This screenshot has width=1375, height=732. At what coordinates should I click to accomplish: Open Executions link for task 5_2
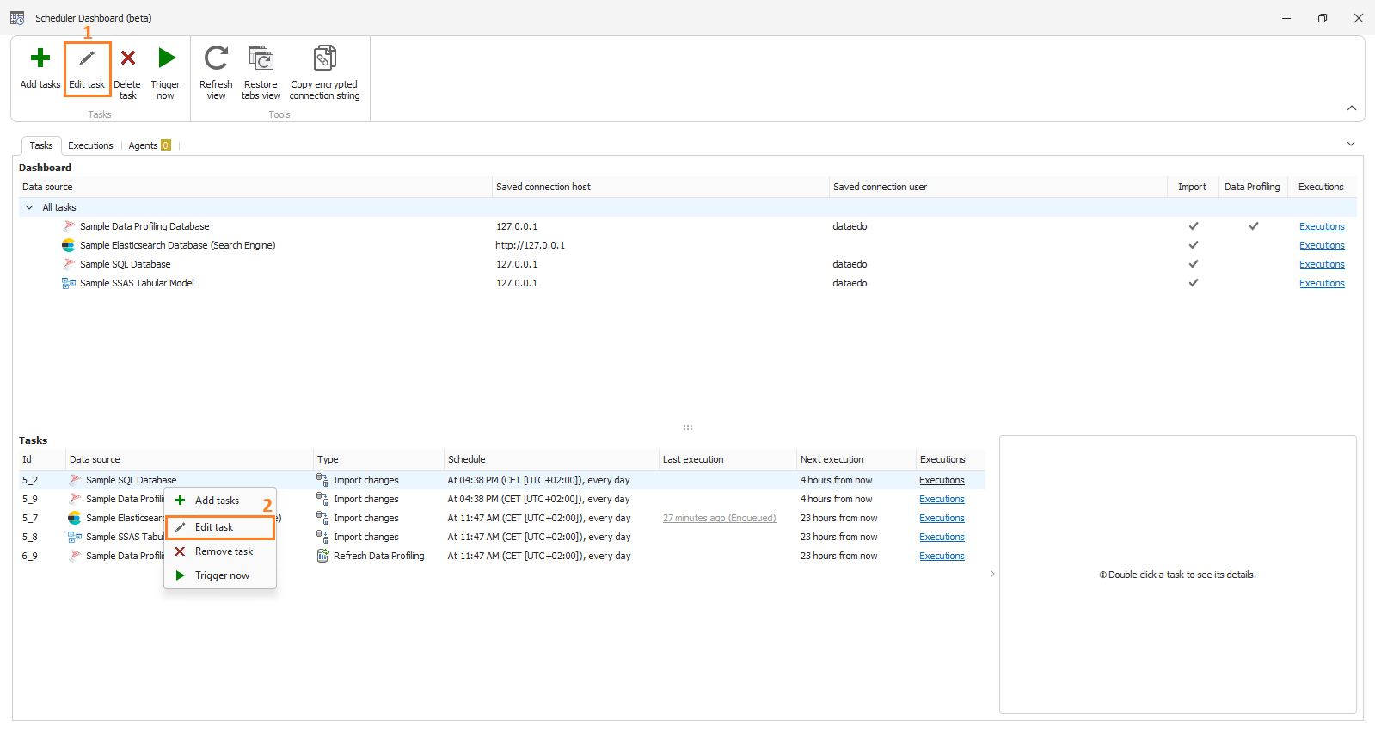coord(942,480)
